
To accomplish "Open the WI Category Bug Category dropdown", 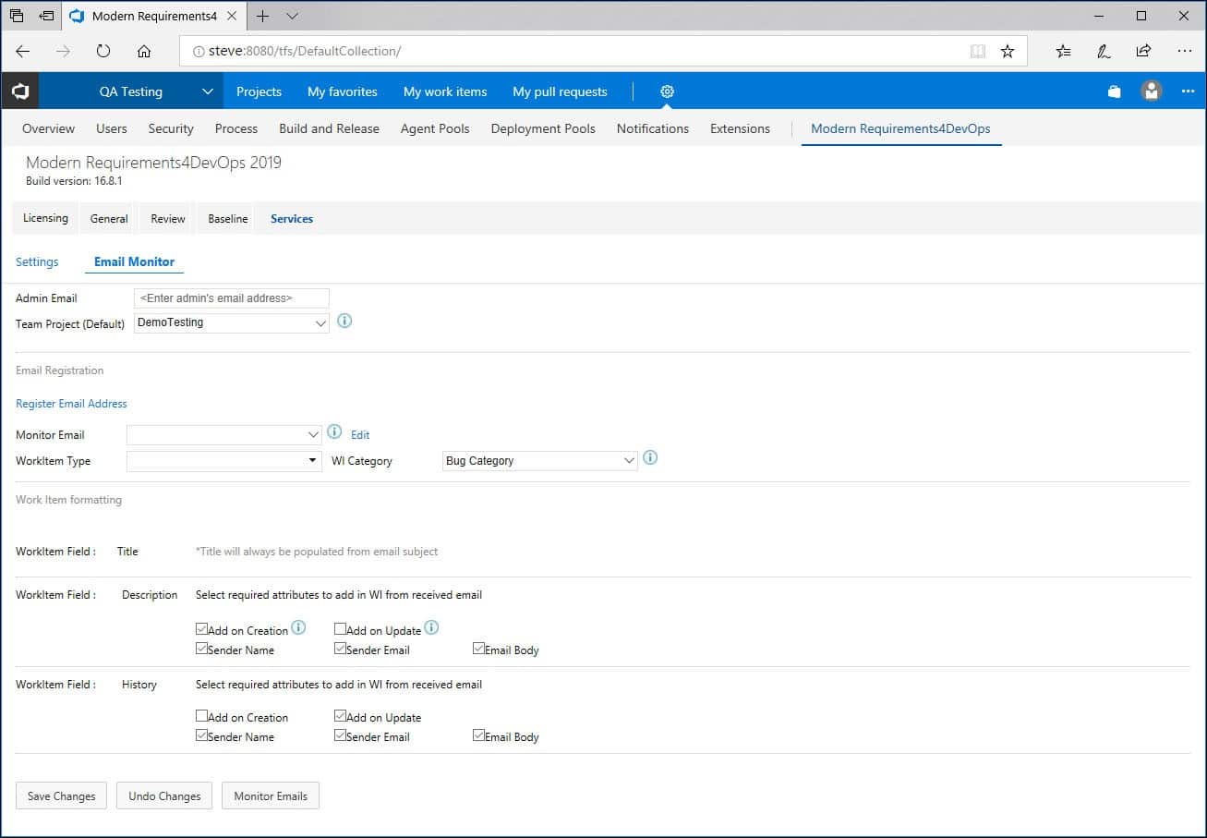I will [x=540, y=460].
